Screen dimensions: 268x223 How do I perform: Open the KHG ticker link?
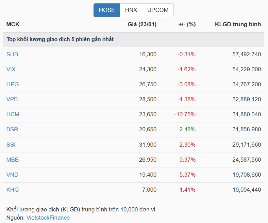(13, 190)
